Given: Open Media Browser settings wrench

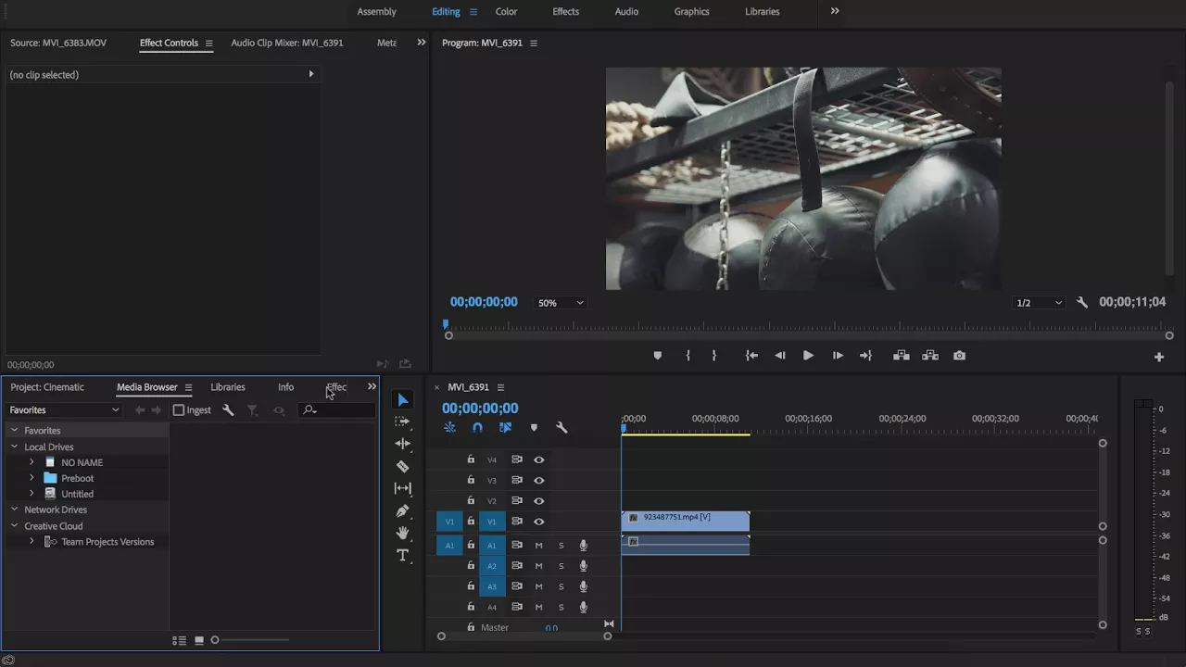Looking at the screenshot, I should click(x=228, y=410).
